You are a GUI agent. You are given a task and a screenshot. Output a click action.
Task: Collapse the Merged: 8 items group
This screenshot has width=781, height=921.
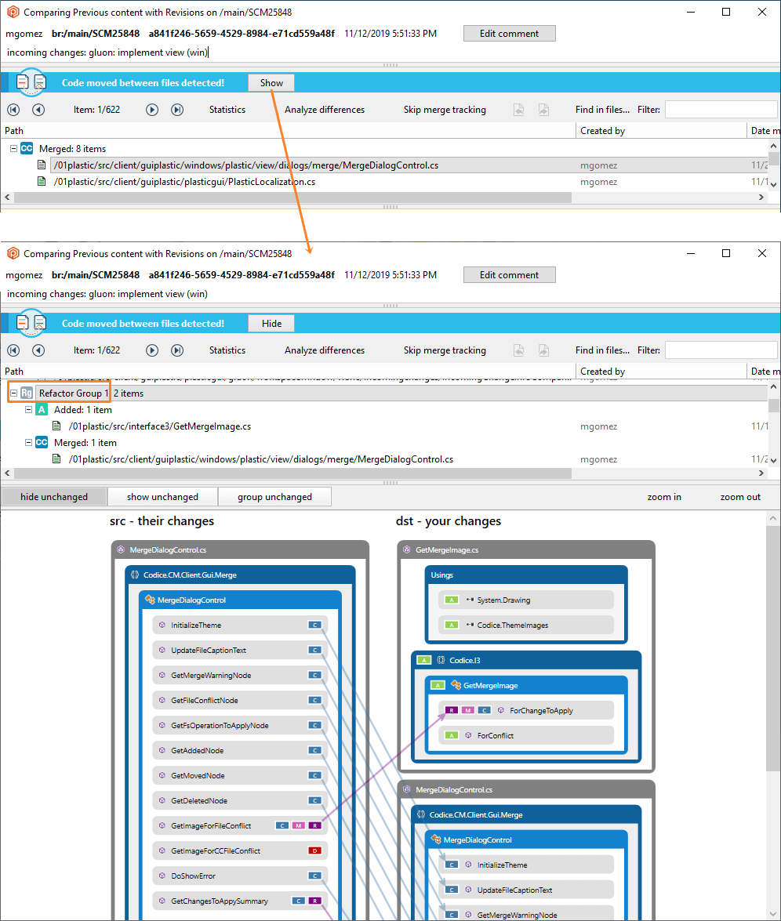(13, 149)
